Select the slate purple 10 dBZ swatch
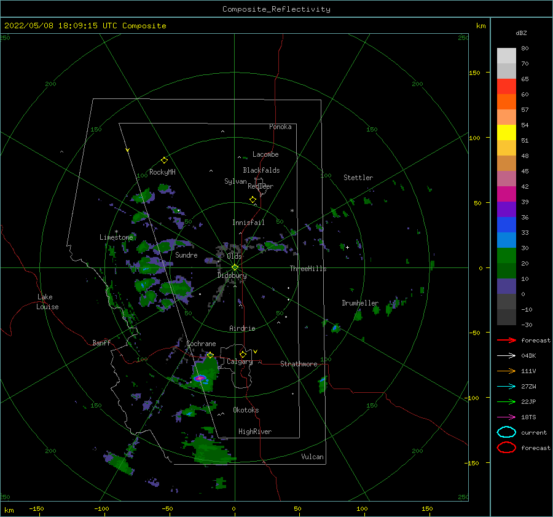This screenshot has width=553, height=517. pyautogui.click(x=506, y=286)
